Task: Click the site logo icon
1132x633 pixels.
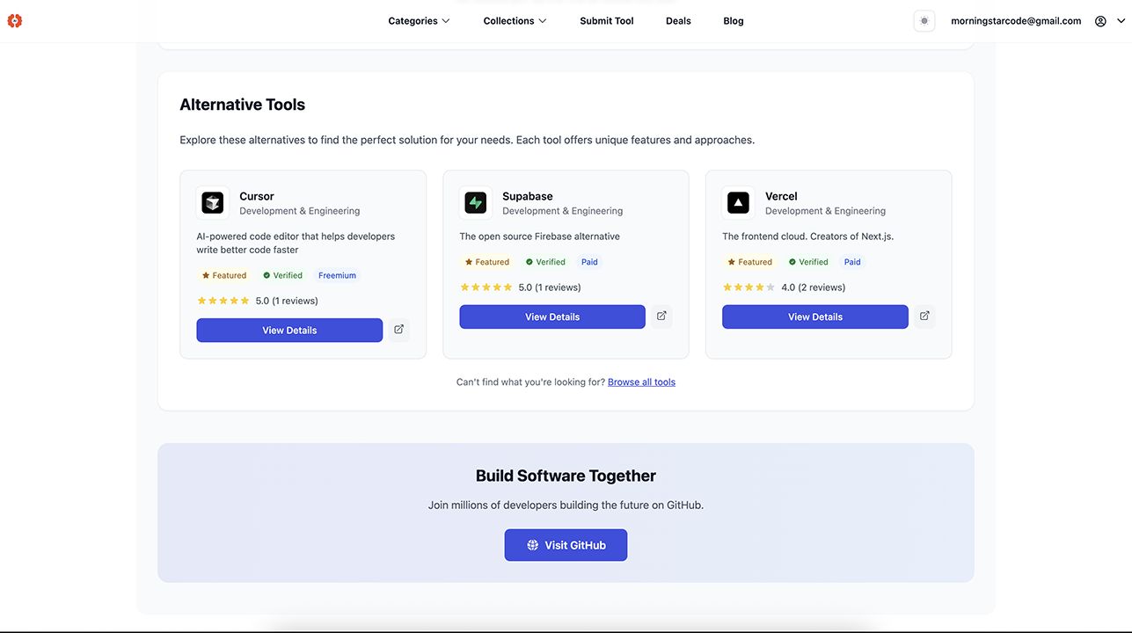Action: [x=14, y=21]
